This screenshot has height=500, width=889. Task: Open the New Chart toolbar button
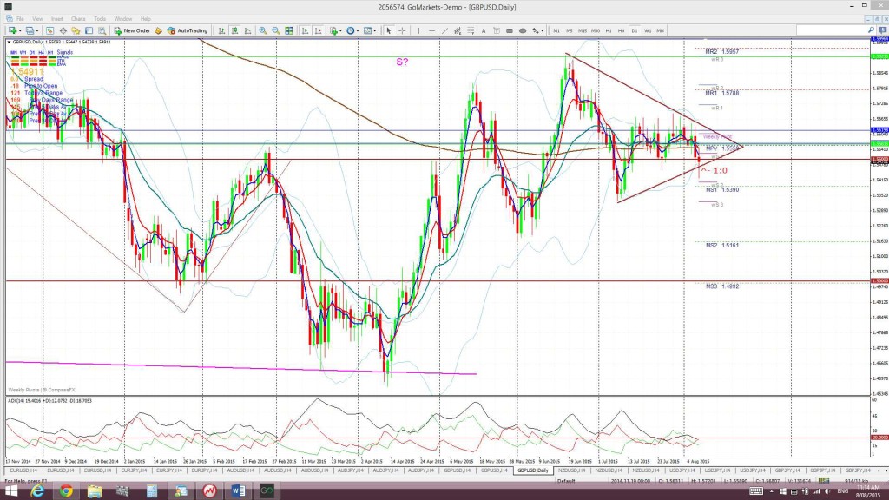pyautogui.click(x=12, y=30)
